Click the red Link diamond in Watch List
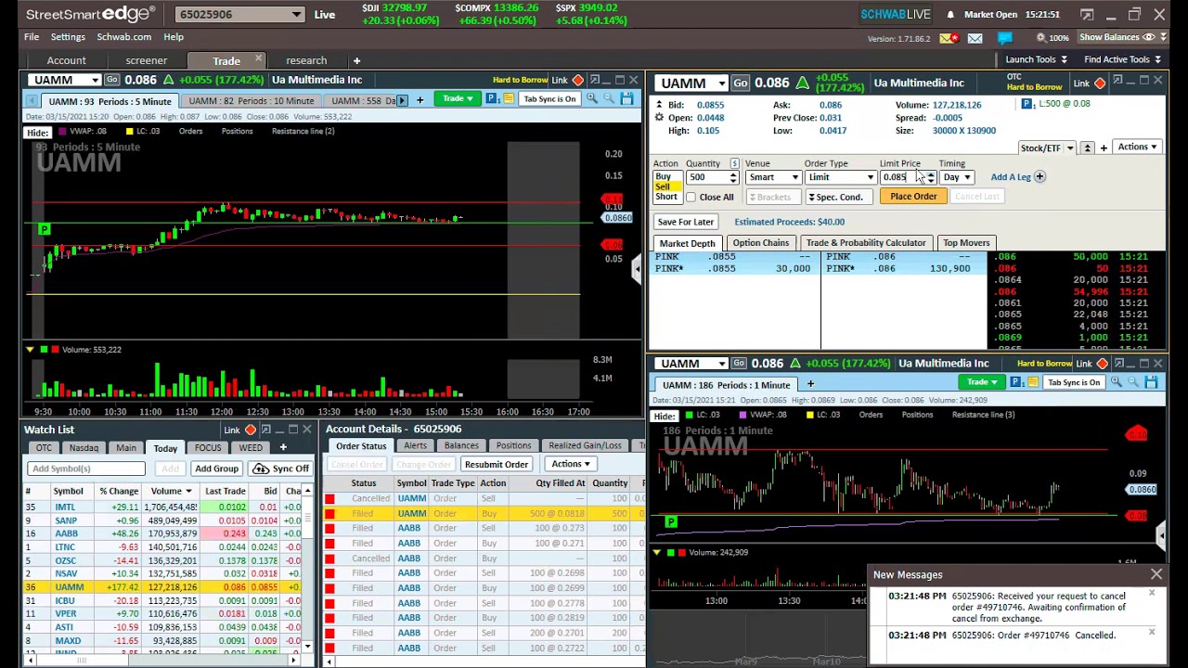The height and width of the screenshot is (668, 1188). click(x=250, y=430)
